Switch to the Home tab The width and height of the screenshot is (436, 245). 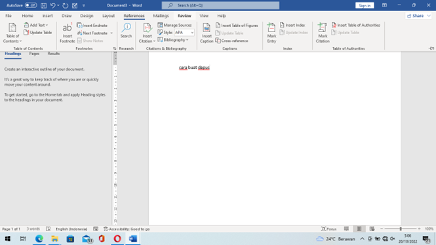click(28, 16)
